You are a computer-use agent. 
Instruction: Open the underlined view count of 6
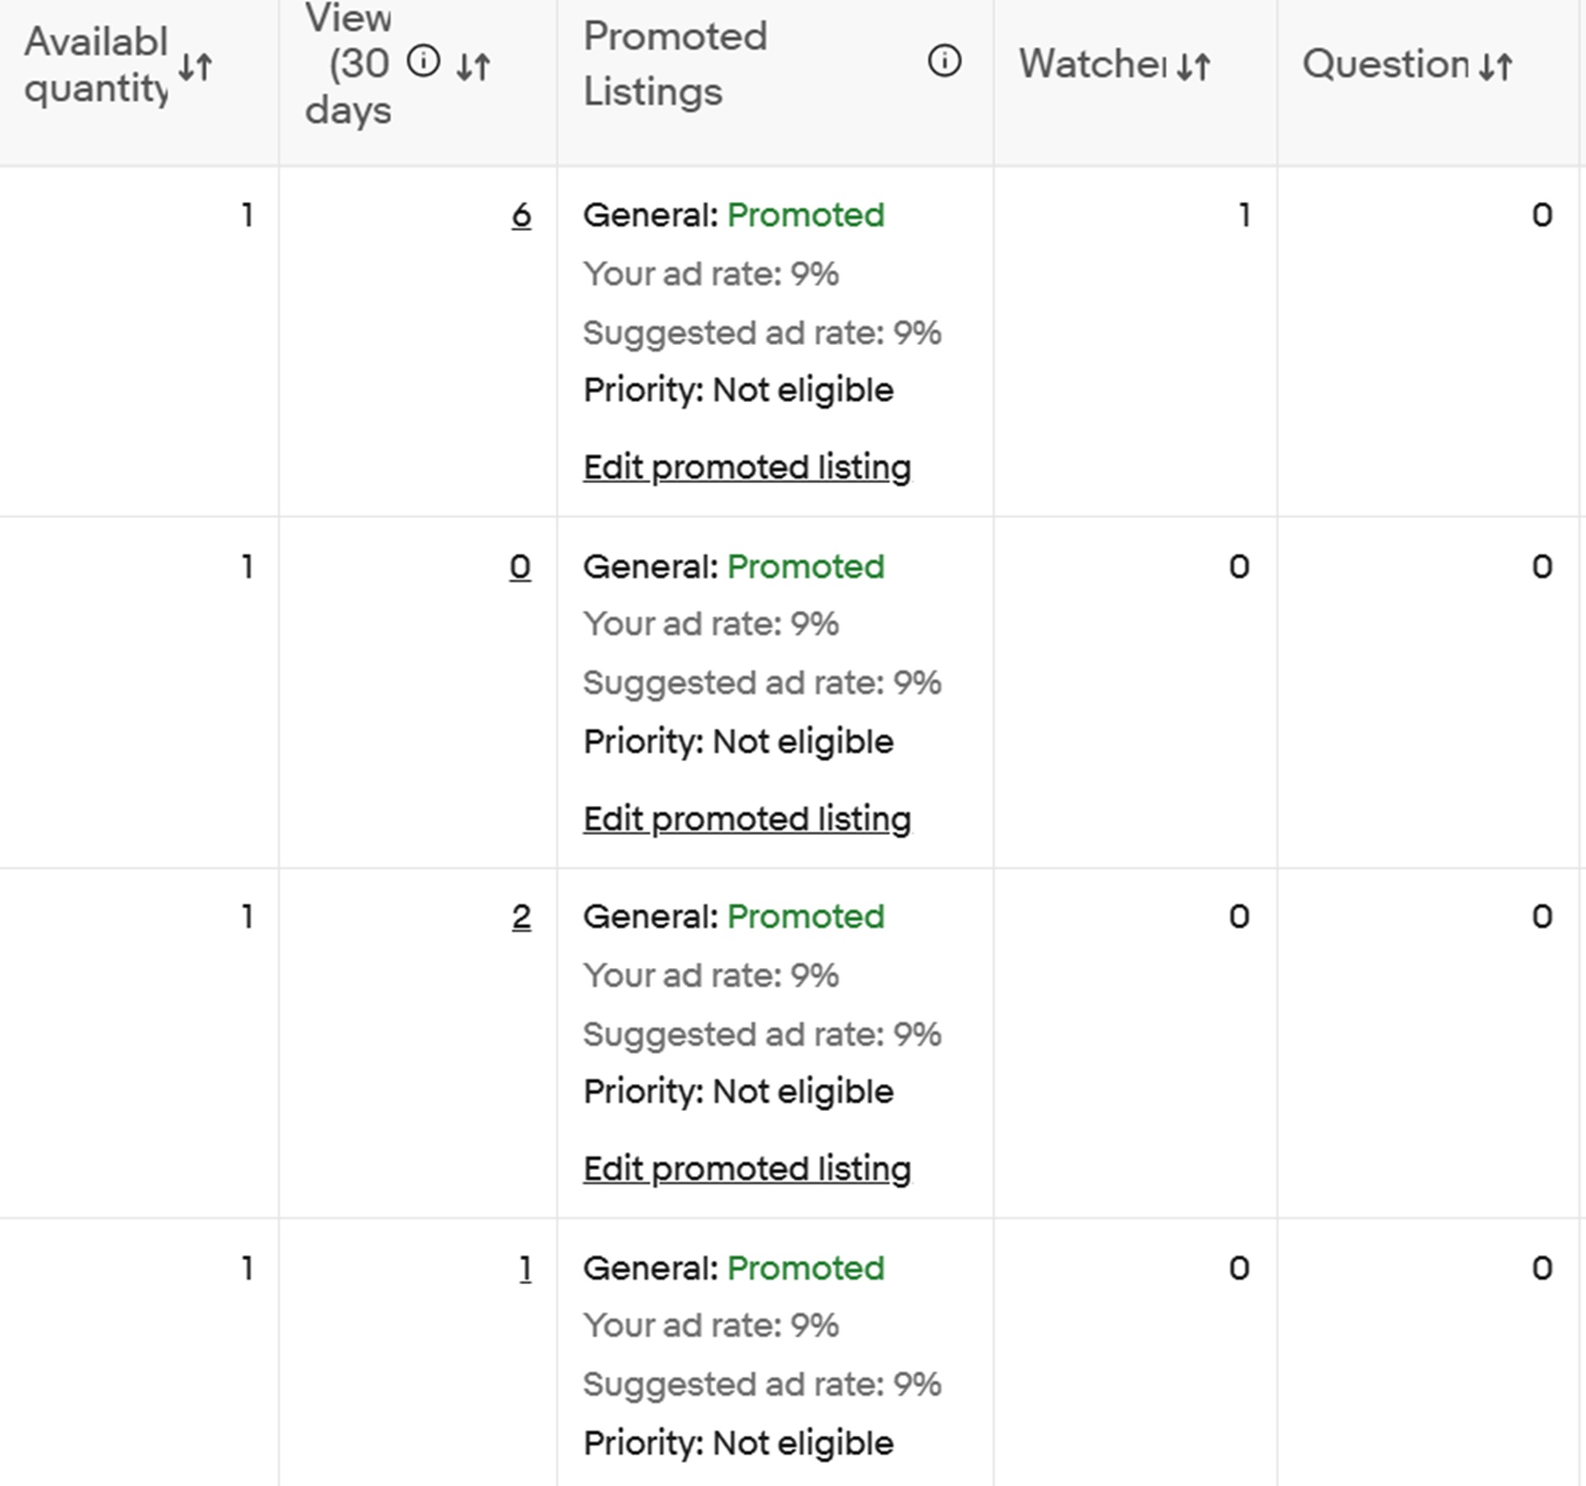pos(522,216)
